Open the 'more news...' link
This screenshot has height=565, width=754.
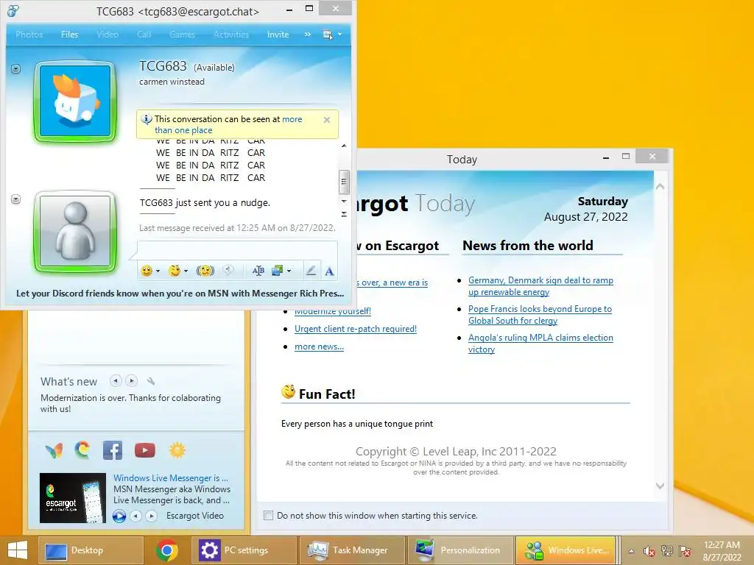coord(319,347)
